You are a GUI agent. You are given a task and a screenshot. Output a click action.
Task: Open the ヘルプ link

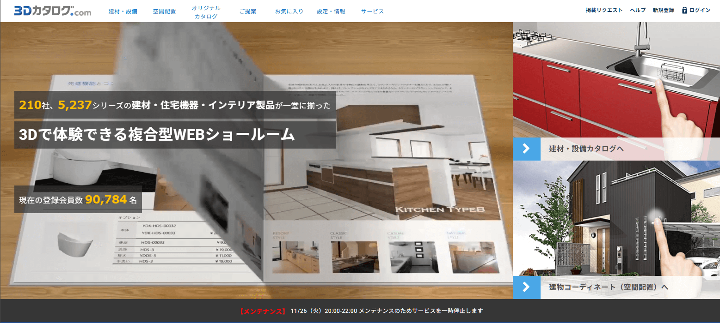click(x=638, y=10)
